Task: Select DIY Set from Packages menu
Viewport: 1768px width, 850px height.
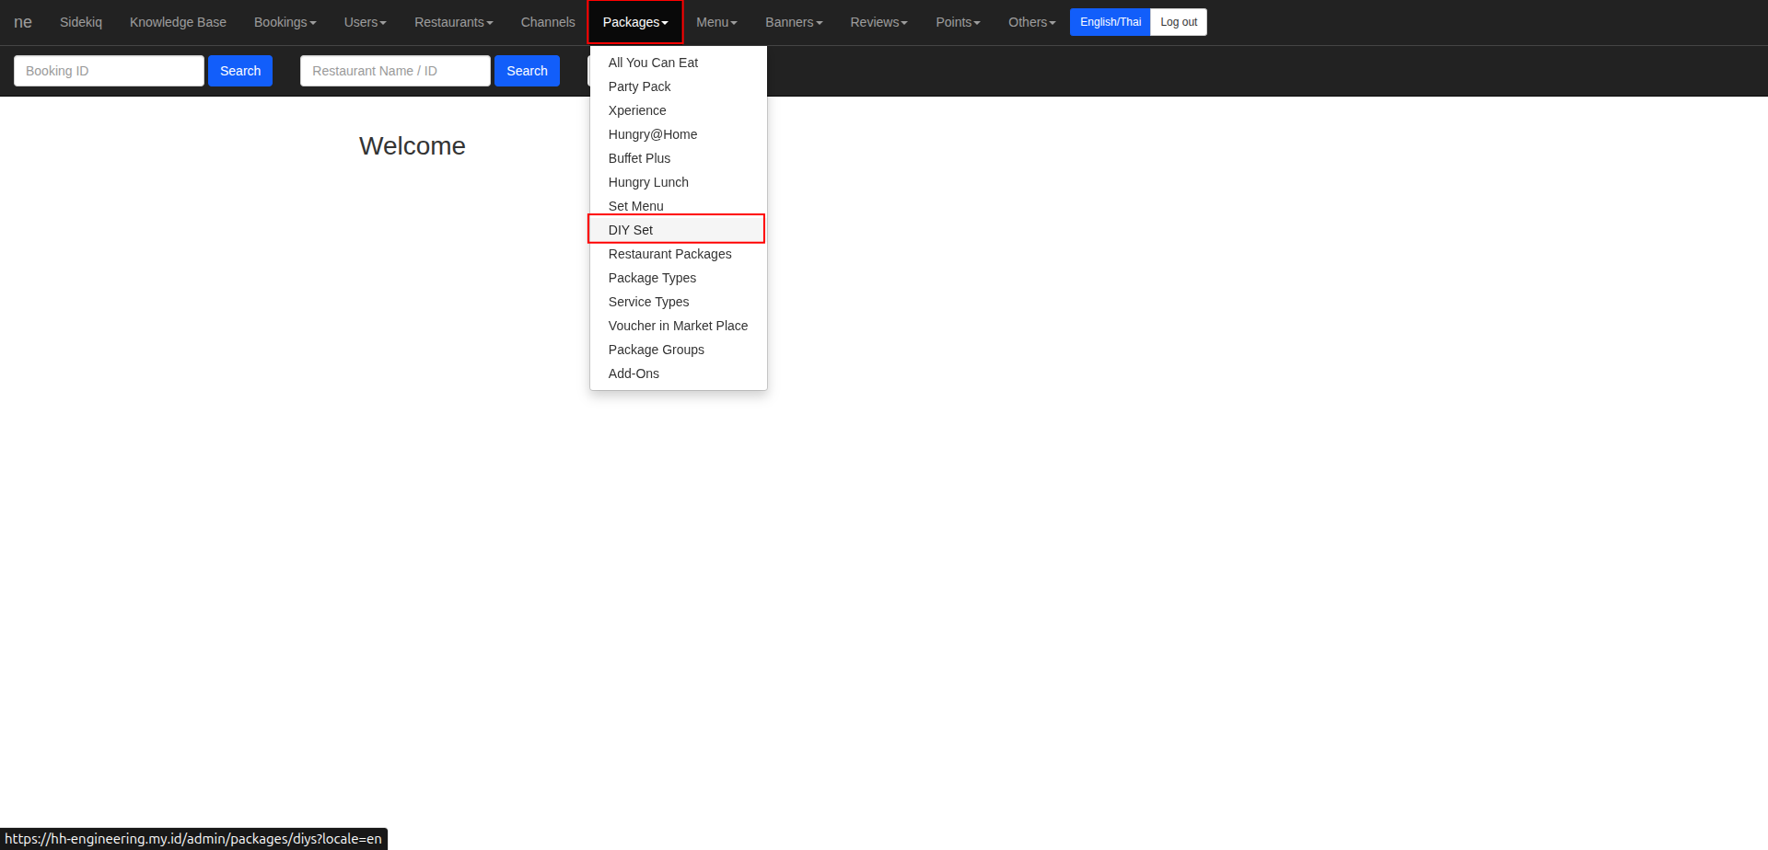Action: point(631,230)
